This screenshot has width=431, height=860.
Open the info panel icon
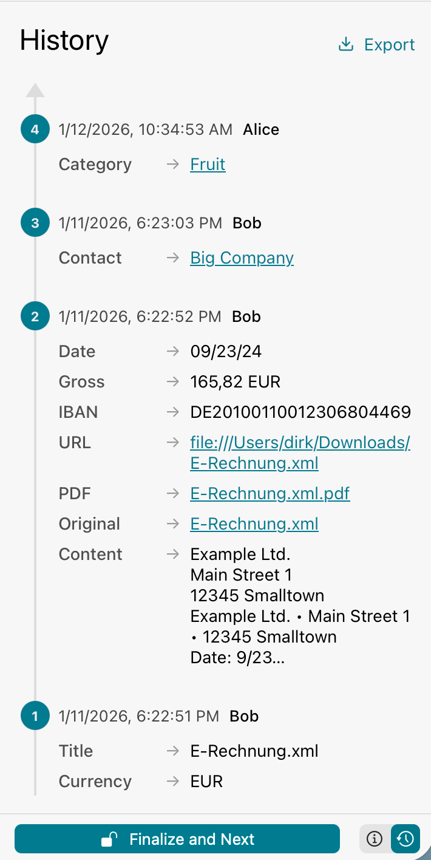(x=375, y=839)
